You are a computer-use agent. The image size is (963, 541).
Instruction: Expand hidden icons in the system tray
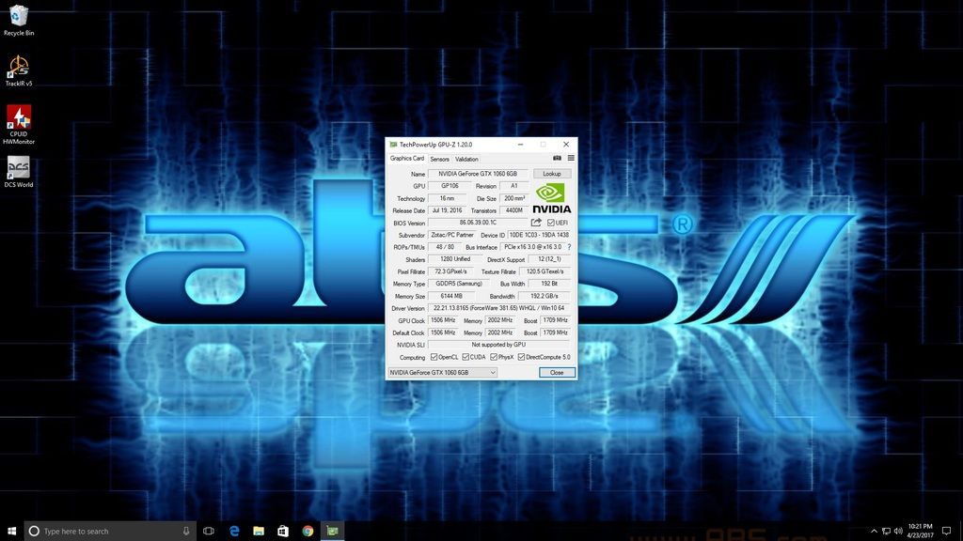(874, 531)
